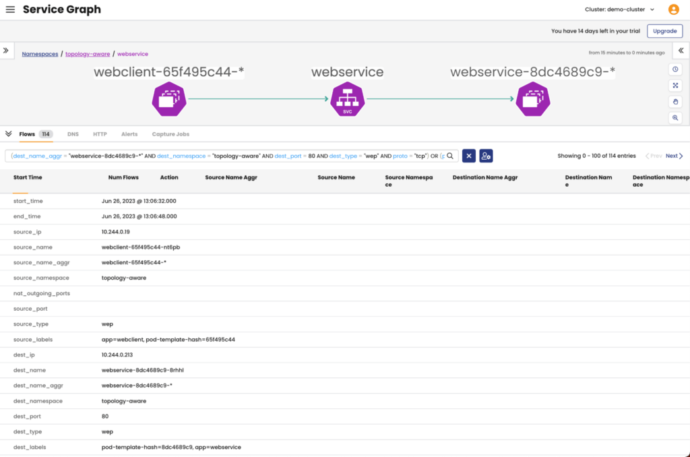Image resolution: width=690 pixels, height=457 pixels.
Task: Click the Destination Name Aggr column header
Action: click(485, 177)
